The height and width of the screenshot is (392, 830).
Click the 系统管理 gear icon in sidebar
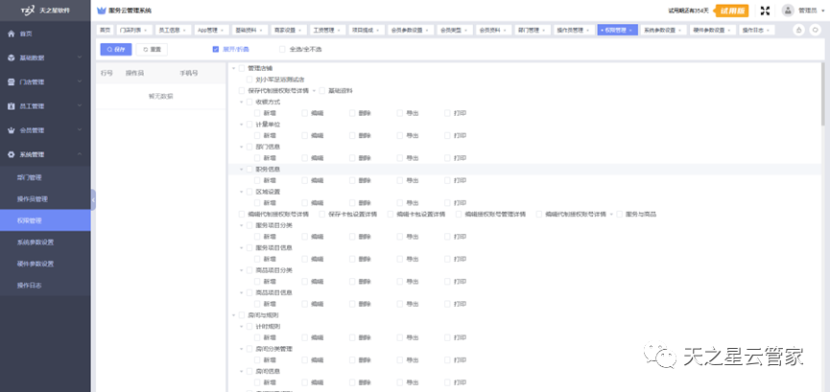[11, 154]
